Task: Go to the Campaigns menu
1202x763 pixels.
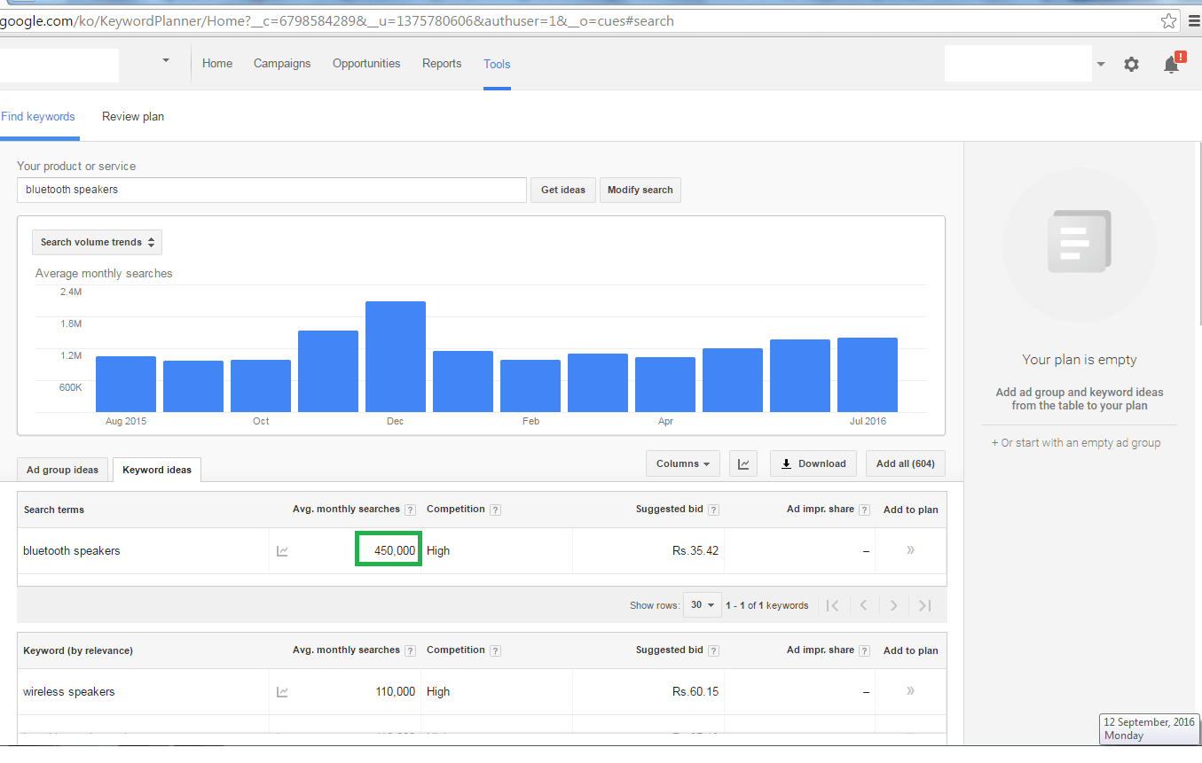Action: (281, 63)
